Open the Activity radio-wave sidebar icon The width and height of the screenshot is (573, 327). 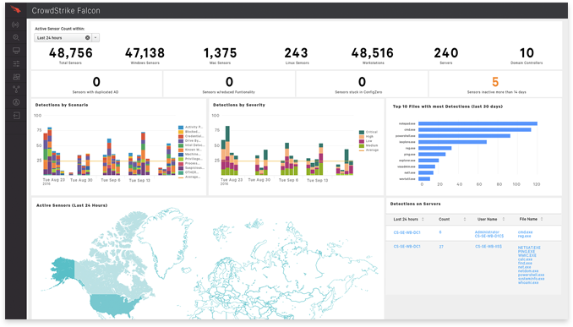15,25
